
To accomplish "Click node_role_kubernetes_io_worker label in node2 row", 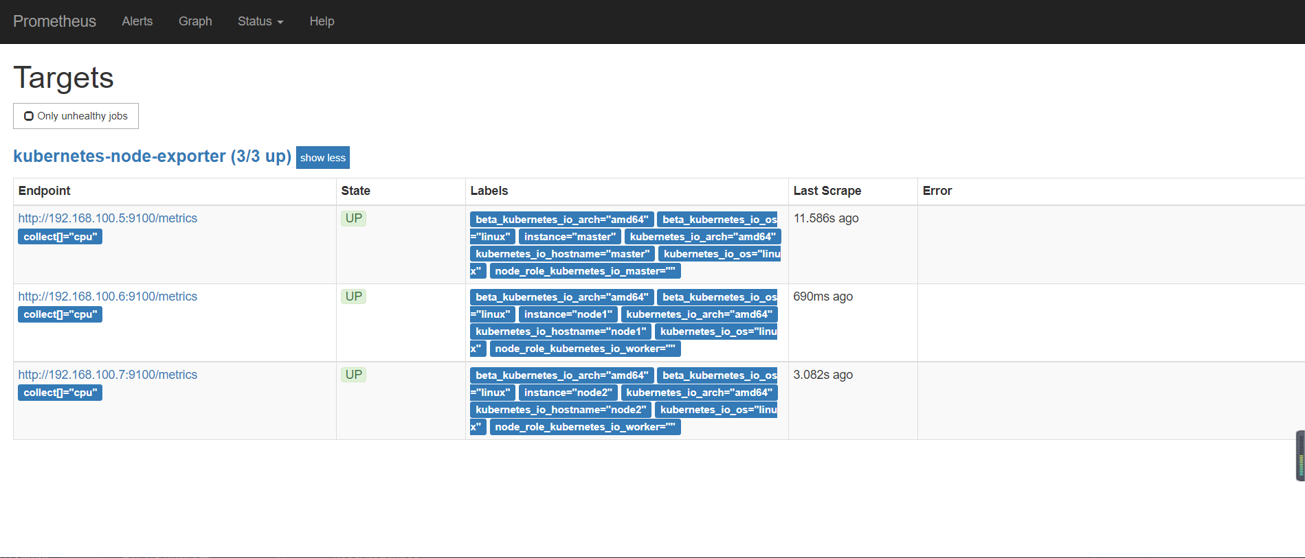I will click(585, 427).
